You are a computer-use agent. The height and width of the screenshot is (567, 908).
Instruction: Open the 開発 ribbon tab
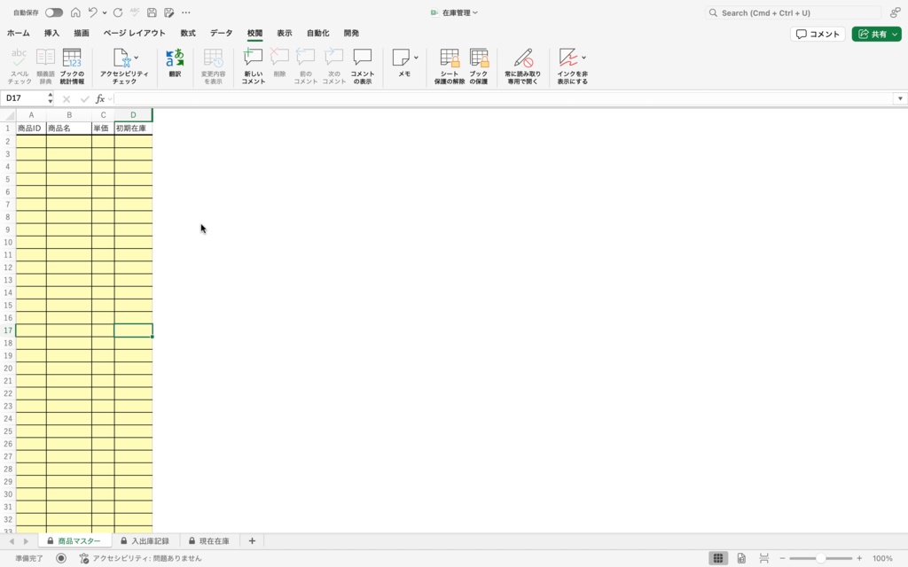(x=351, y=33)
